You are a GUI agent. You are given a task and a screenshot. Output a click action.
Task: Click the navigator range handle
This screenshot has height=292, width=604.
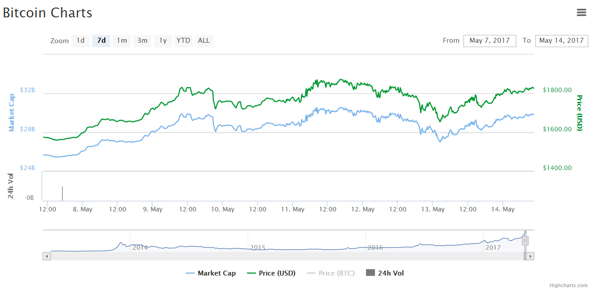(x=525, y=241)
